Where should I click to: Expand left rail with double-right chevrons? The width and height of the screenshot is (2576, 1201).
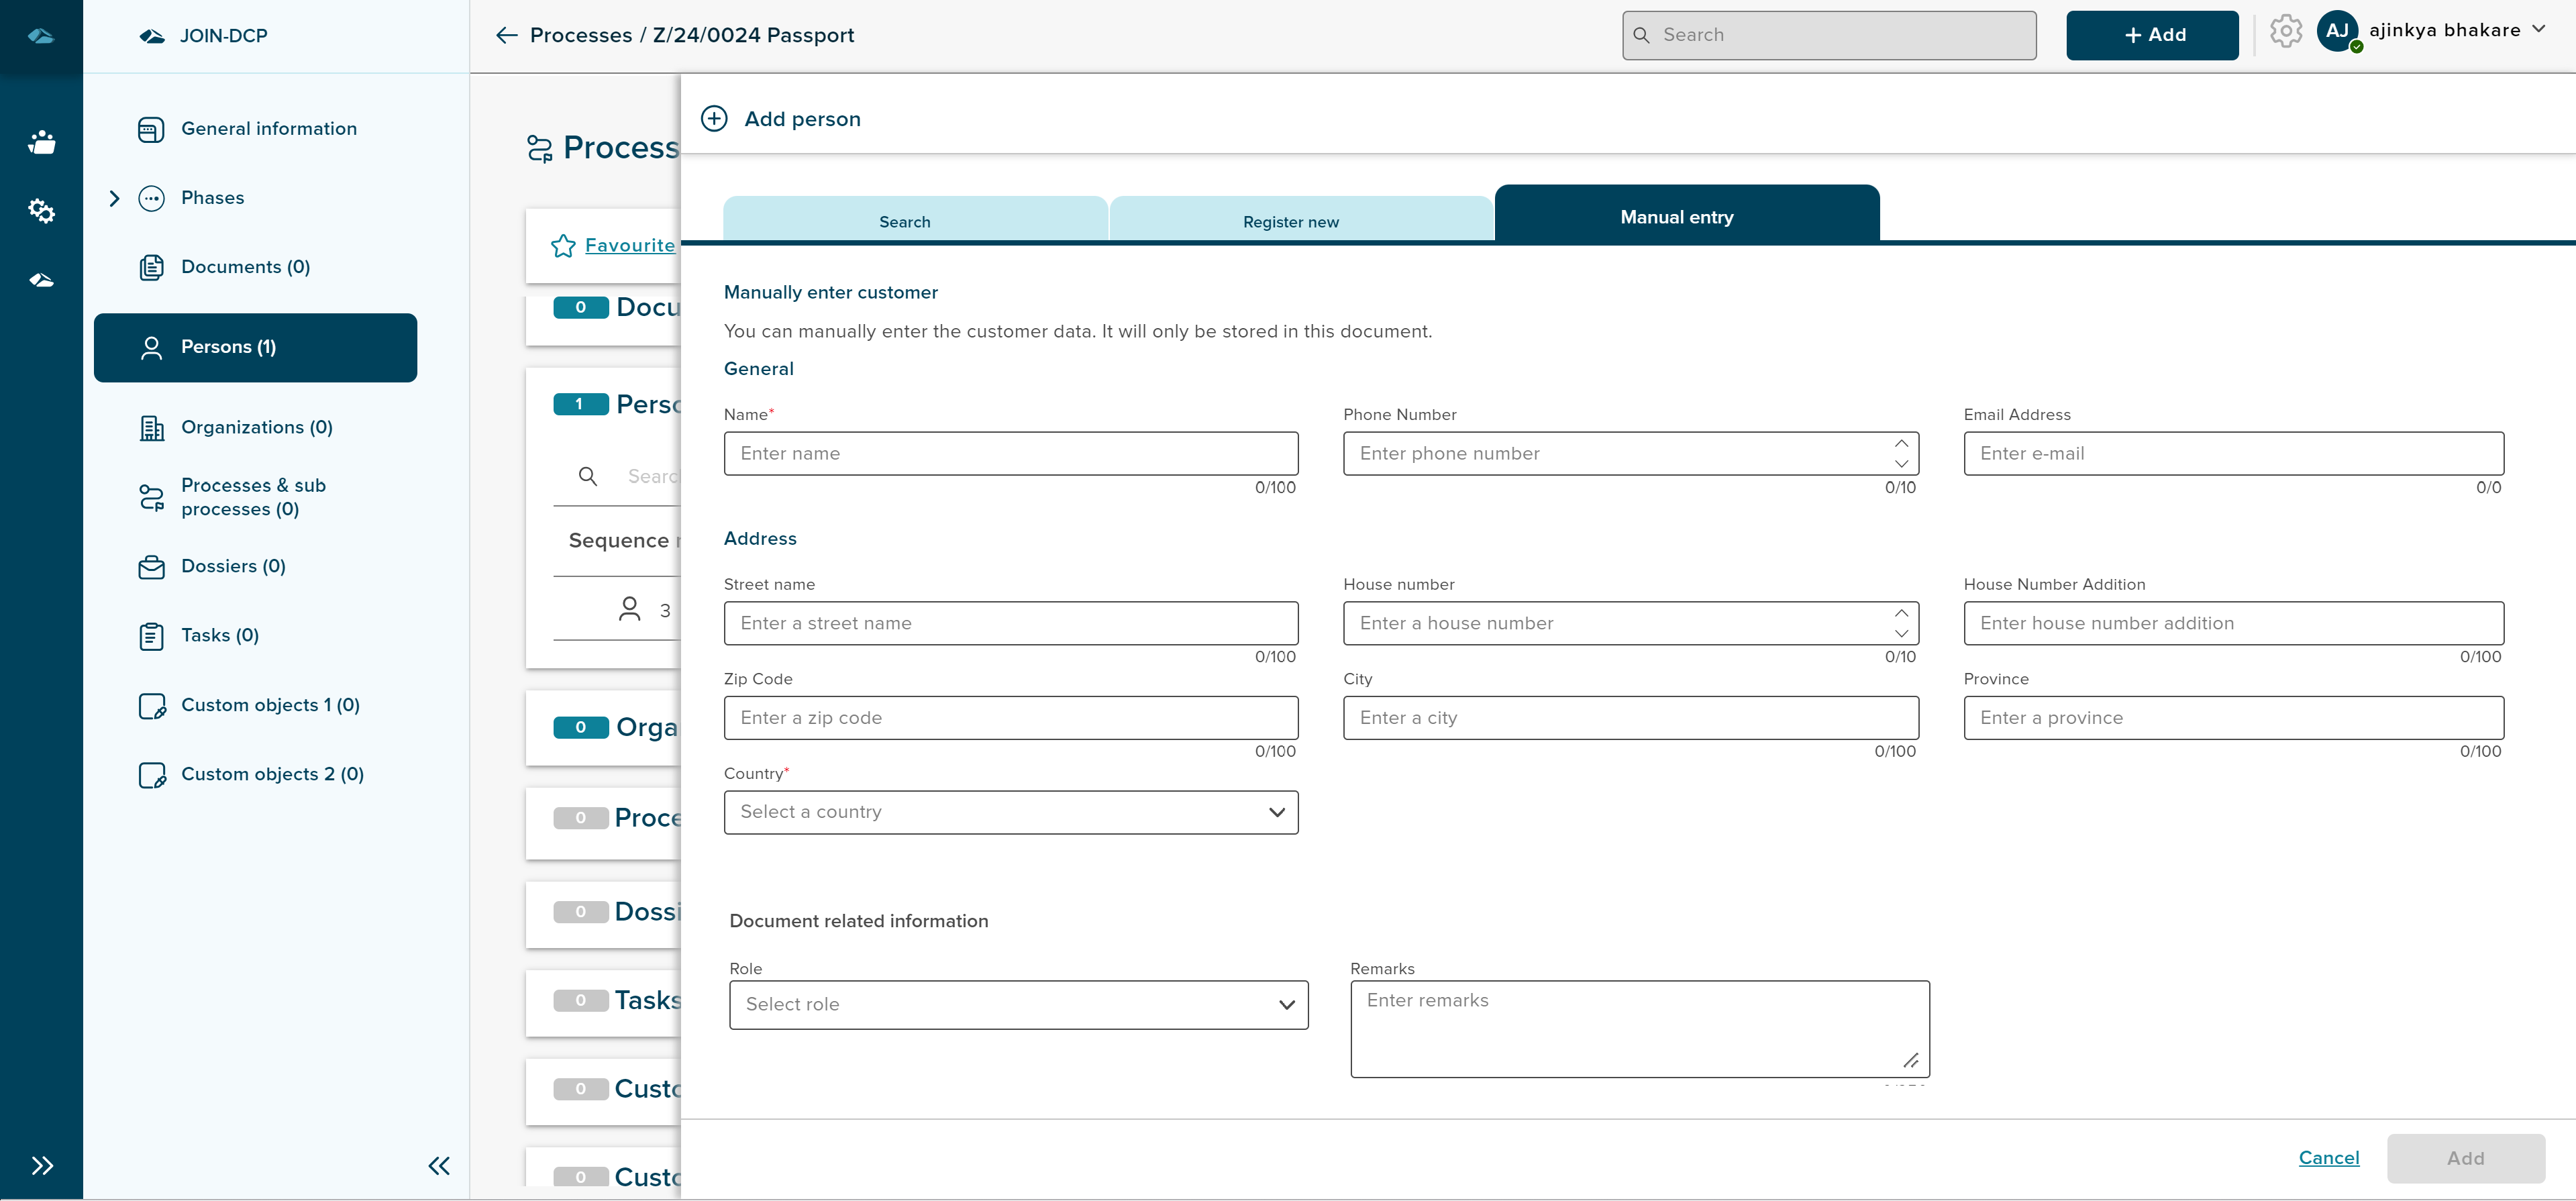[x=41, y=1165]
